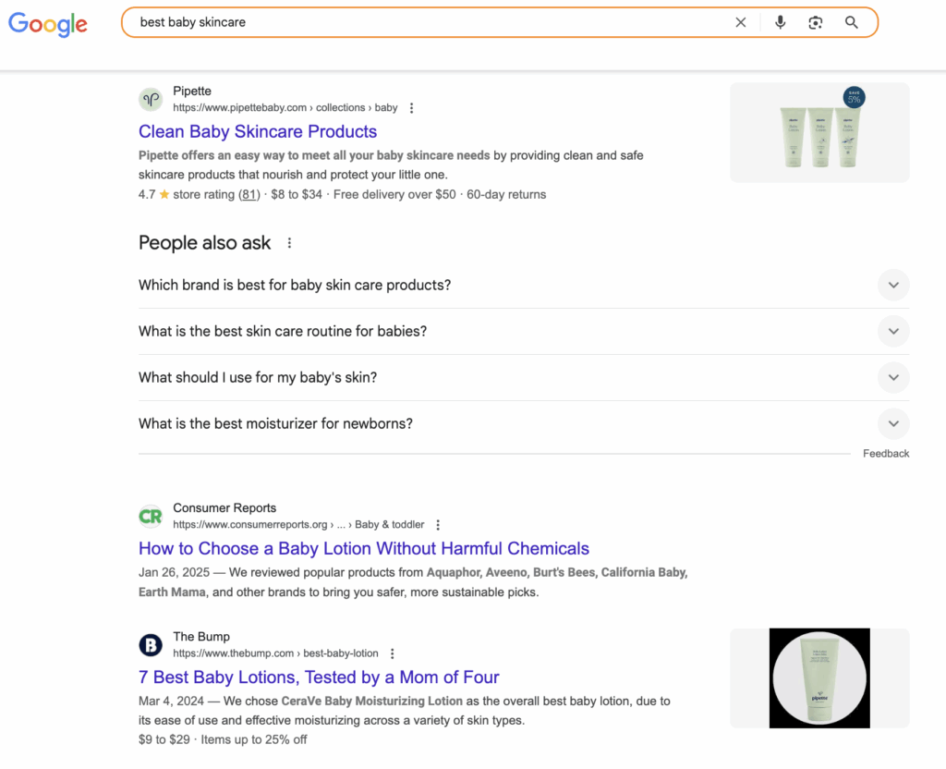The image size is (946, 769).
Task: Open Google Lens image search
Action: (815, 22)
